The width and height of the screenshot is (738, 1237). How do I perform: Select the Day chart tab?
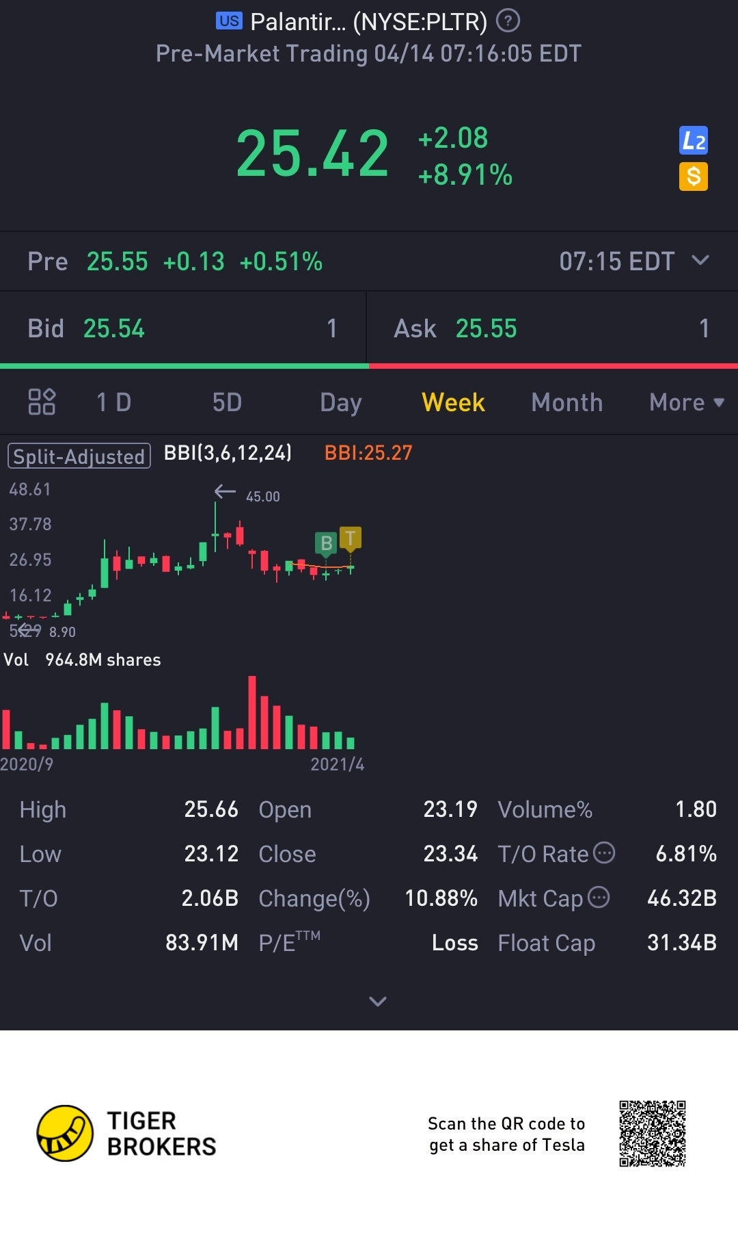coord(341,403)
